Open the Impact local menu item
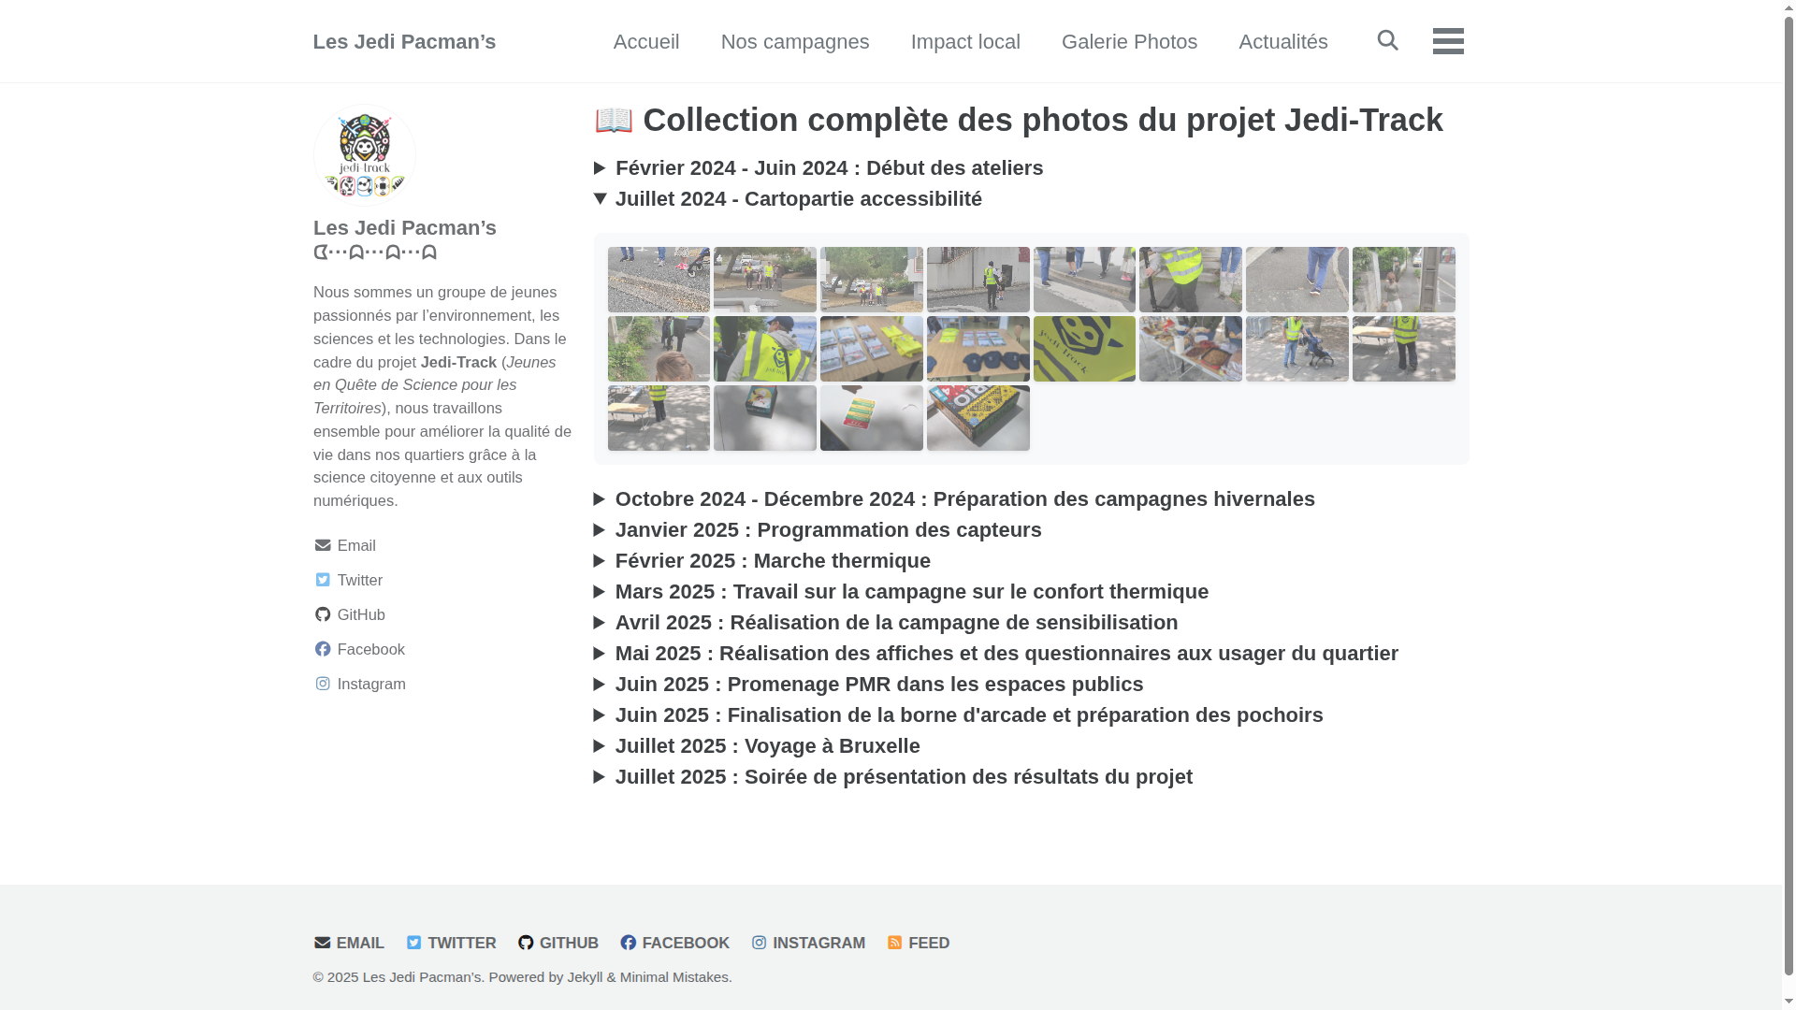 pos(964,42)
